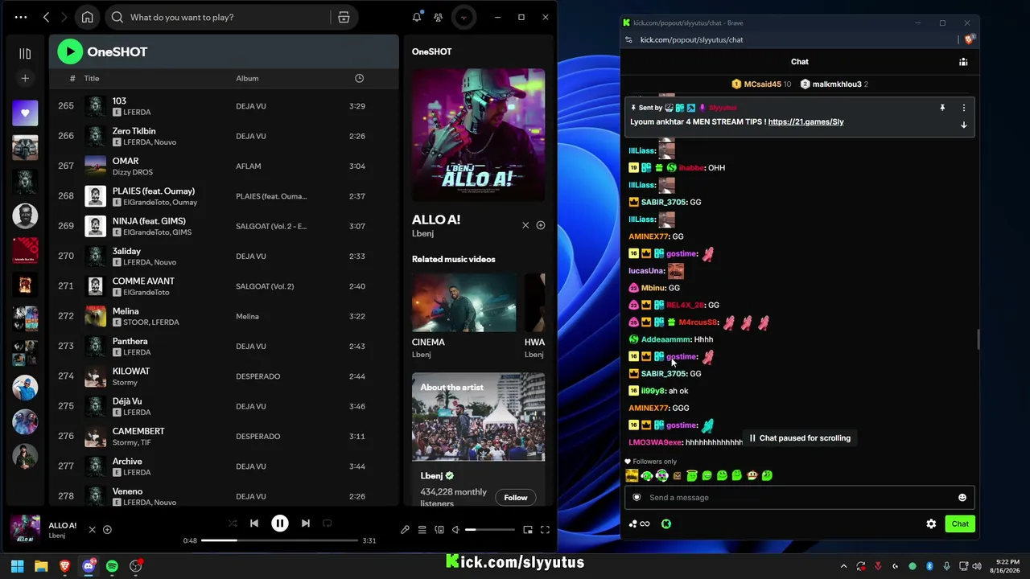Viewport: 1030px width, 579px height.
Task: Open now-playing ALLO A! cover thumbnail
Action: coord(25,530)
